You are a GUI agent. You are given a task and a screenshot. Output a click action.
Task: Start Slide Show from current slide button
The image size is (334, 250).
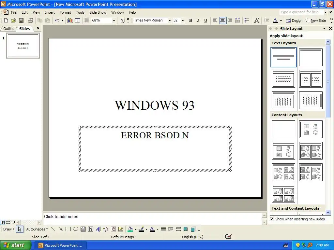[13, 222]
